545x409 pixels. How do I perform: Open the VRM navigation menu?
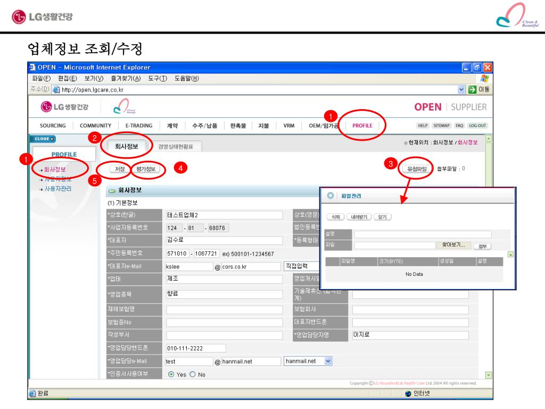pos(289,126)
